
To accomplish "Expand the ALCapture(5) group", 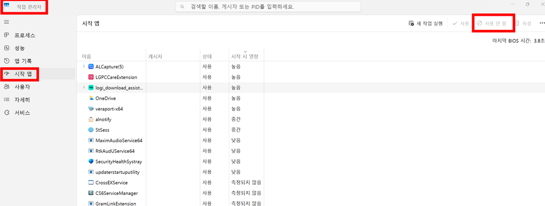I will 84,66.
